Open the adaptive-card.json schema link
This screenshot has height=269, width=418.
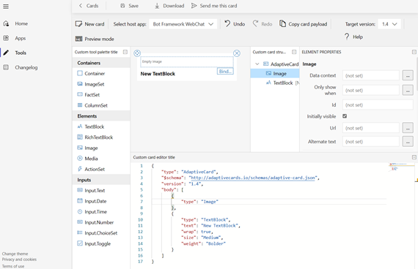253,178
